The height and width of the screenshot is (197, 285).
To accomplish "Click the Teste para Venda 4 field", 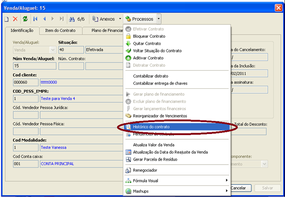I will [x=82, y=98].
